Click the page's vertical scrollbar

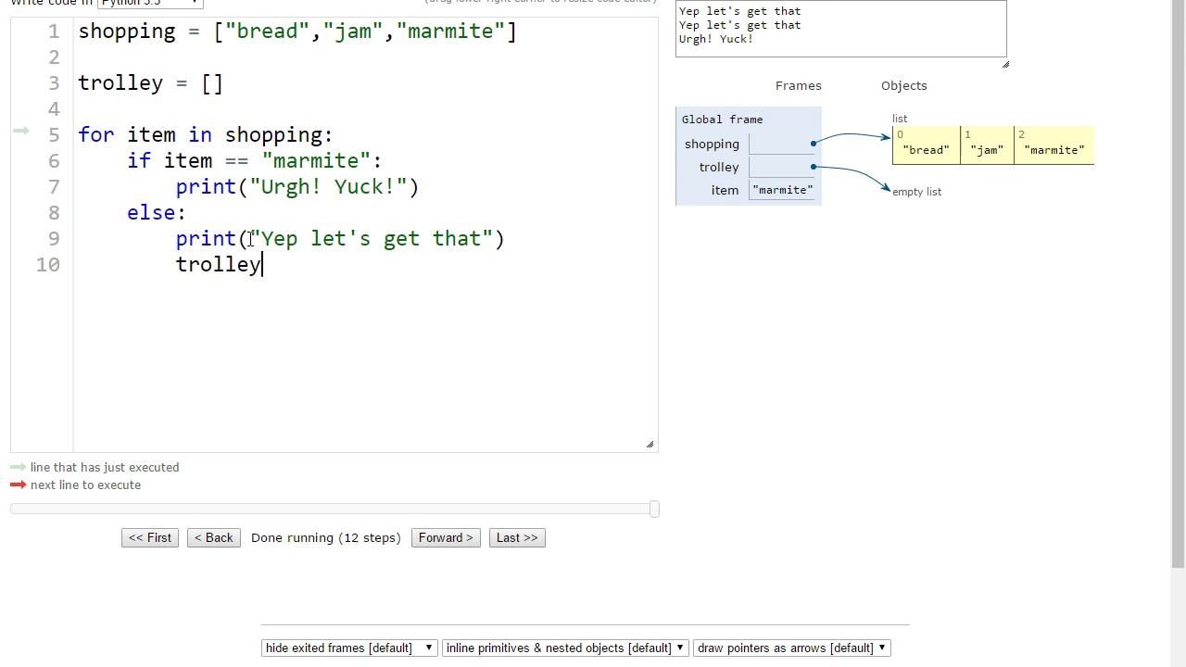point(1178,278)
